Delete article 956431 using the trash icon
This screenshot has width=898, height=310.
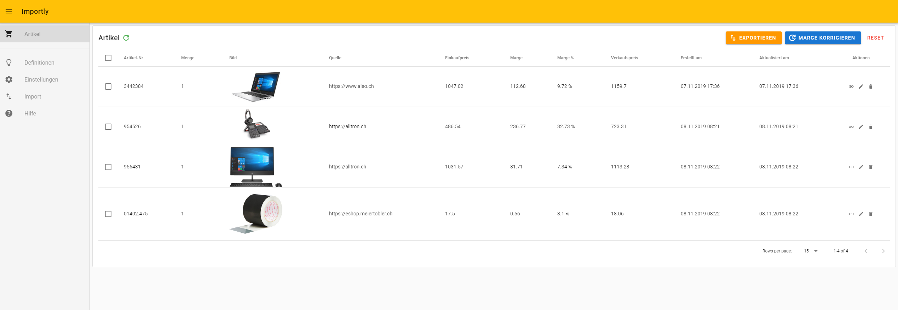pyautogui.click(x=871, y=167)
